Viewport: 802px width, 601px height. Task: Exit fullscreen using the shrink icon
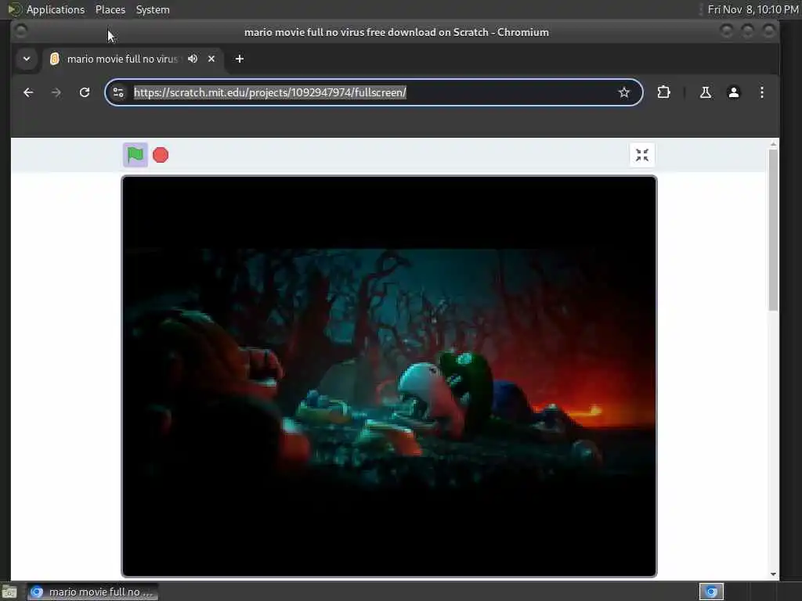point(642,155)
